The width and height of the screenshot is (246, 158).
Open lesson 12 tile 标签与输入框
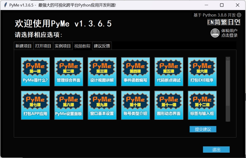point(202,105)
